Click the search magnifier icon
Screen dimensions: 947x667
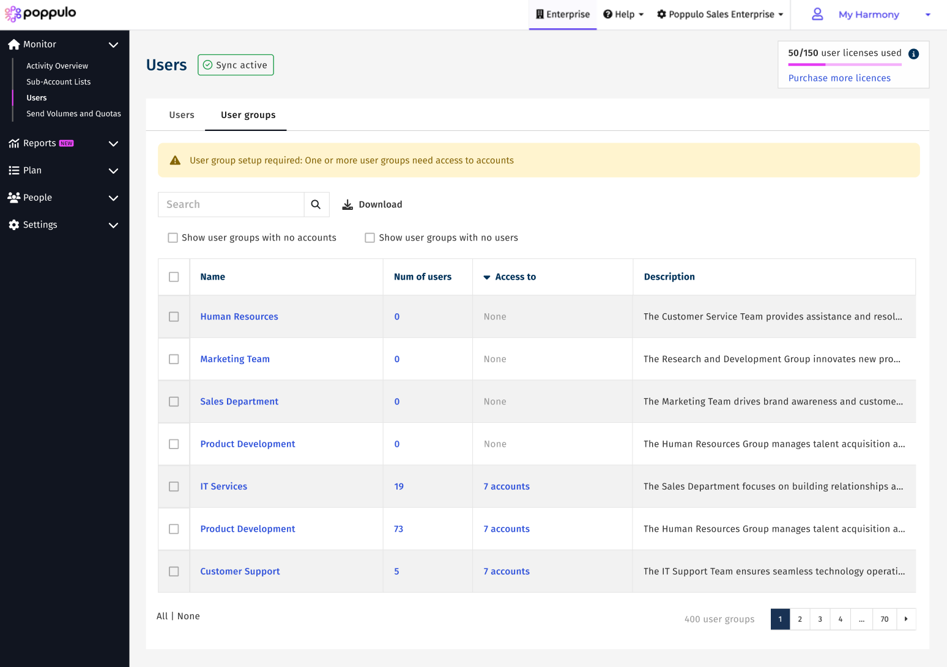pyautogui.click(x=316, y=204)
